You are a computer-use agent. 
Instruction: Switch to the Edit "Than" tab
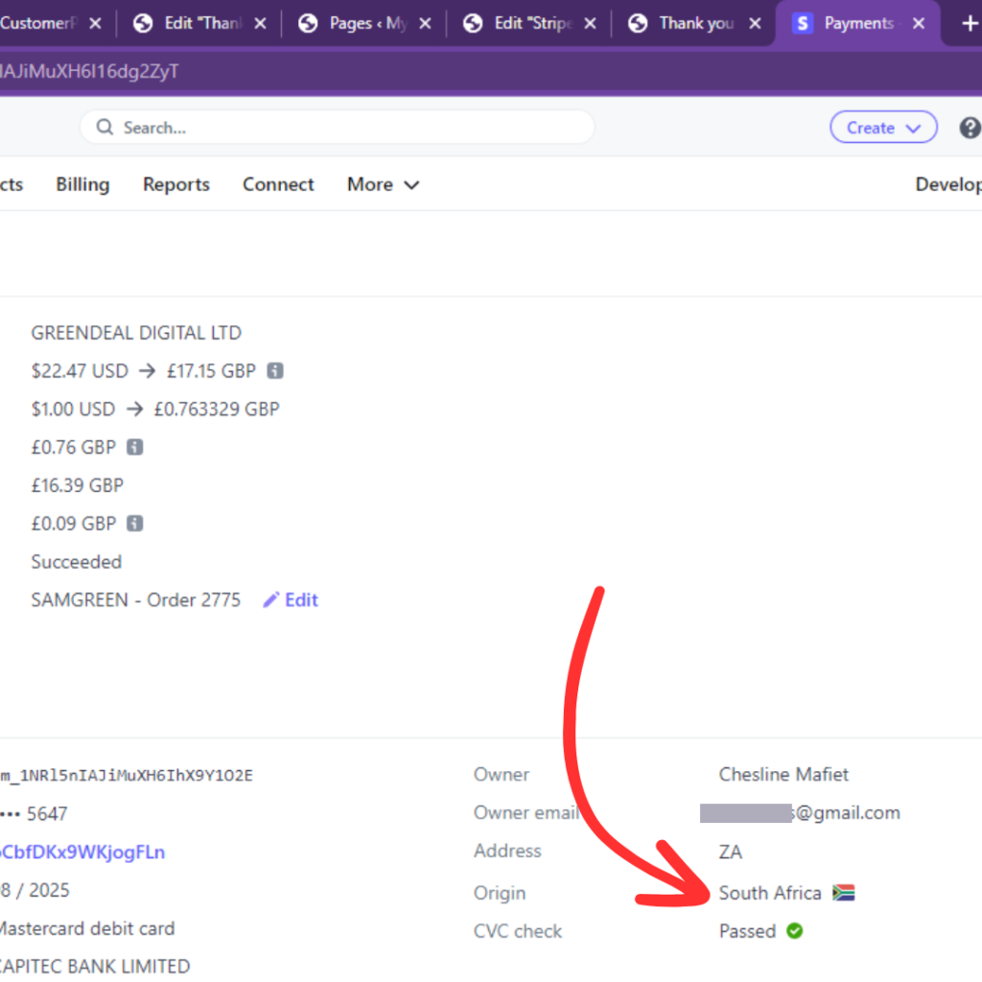pyautogui.click(x=199, y=24)
